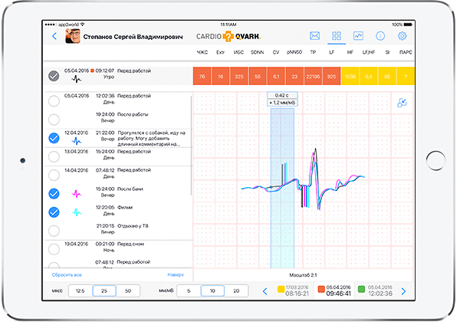Set paper speed to 25 мм/с

click(104, 291)
